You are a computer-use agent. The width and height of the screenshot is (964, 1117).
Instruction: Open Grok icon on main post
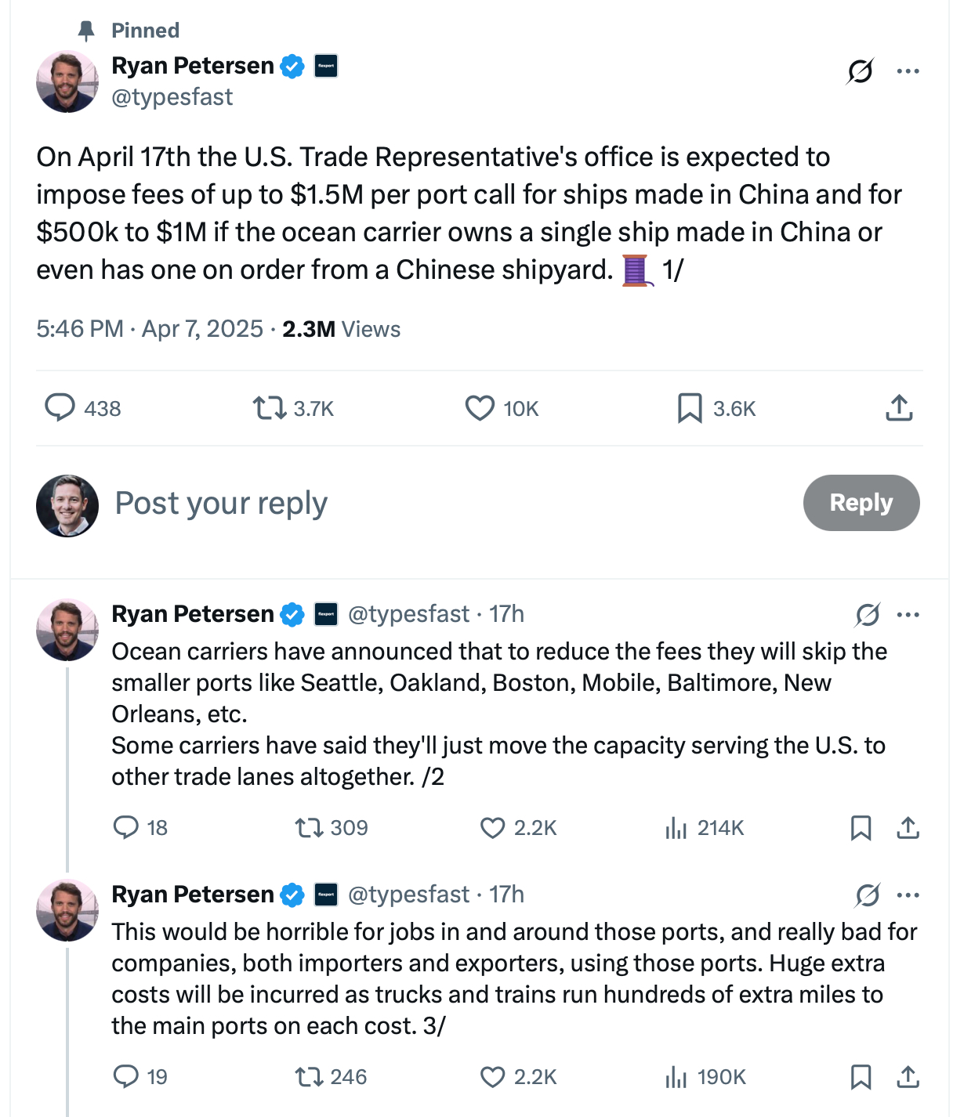pos(860,71)
